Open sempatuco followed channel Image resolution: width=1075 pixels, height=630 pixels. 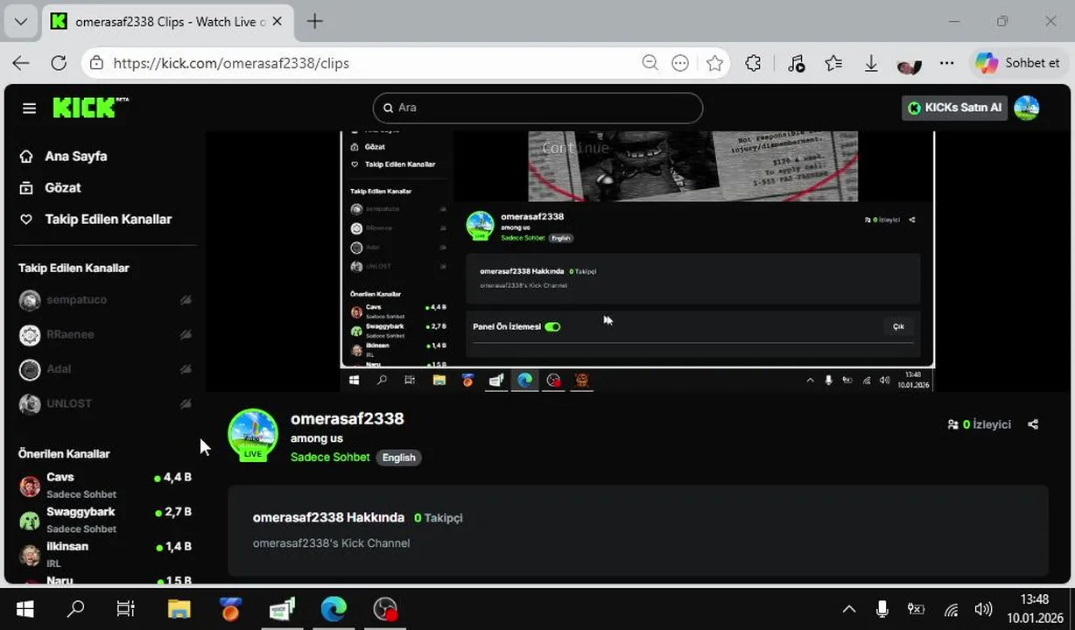(x=105, y=300)
